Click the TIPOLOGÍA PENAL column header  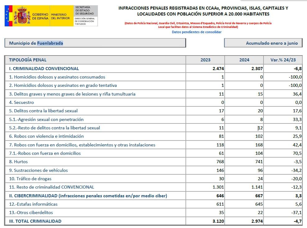(x=28, y=60)
